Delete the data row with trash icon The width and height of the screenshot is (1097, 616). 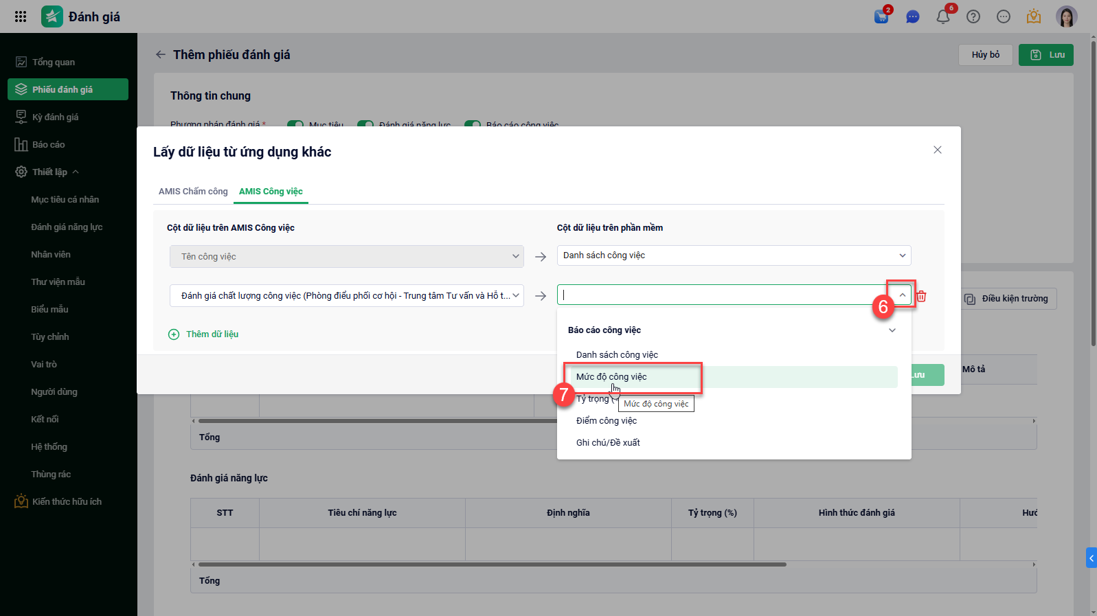tap(921, 296)
